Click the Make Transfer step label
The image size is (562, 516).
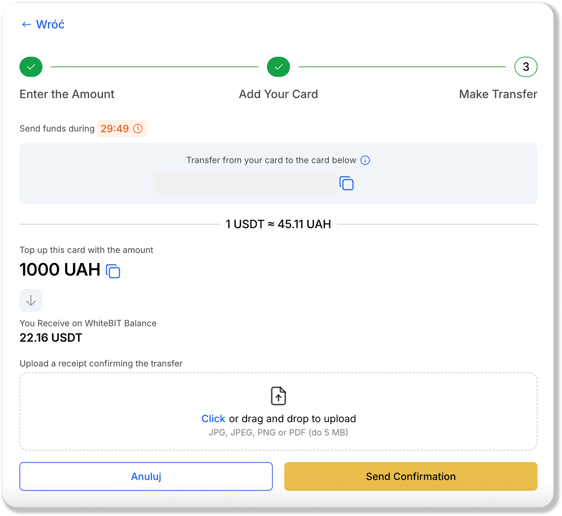click(x=498, y=94)
